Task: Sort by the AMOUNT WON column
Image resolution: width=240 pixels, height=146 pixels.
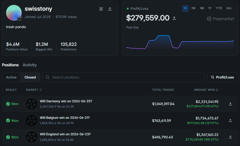Action: click(206, 90)
